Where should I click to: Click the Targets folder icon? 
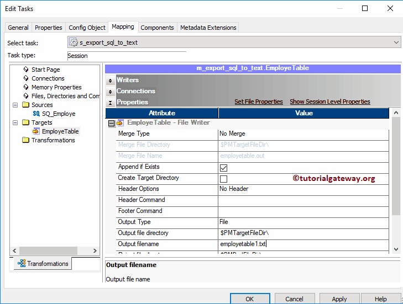[25, 122]
